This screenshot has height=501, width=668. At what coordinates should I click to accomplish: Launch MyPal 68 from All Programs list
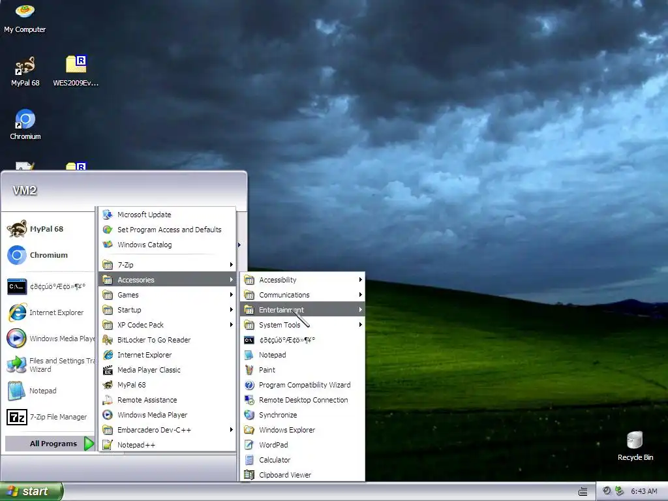[168, 385]
